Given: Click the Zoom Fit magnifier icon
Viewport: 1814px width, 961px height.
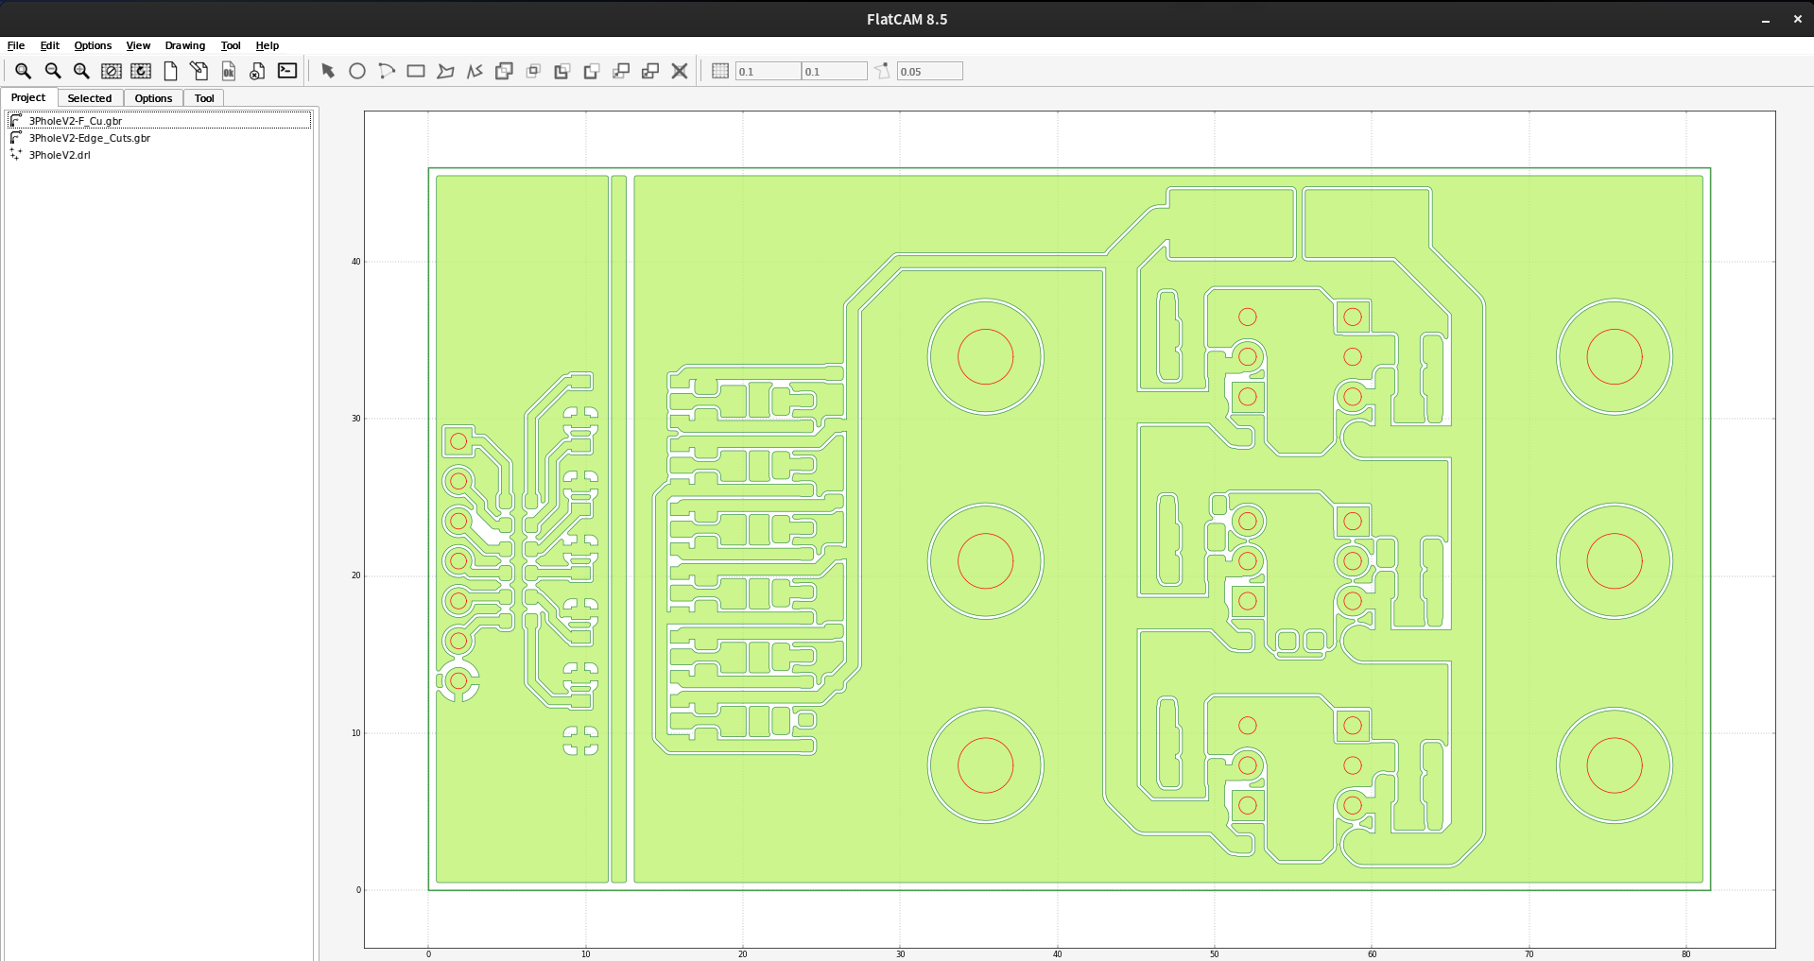Looking at the screenshot, I should (23, 71).
